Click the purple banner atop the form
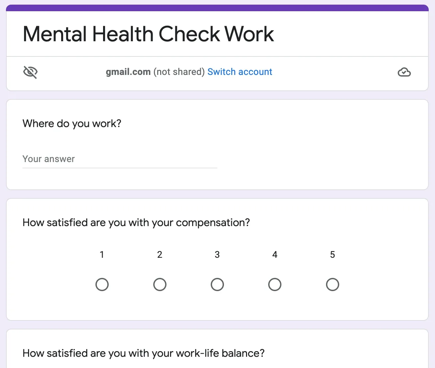This screenshot has width=435, height=368. (x=217, y=8)
